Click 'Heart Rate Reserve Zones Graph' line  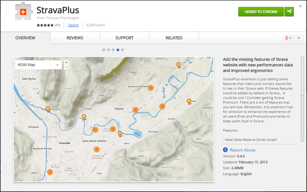250,140
